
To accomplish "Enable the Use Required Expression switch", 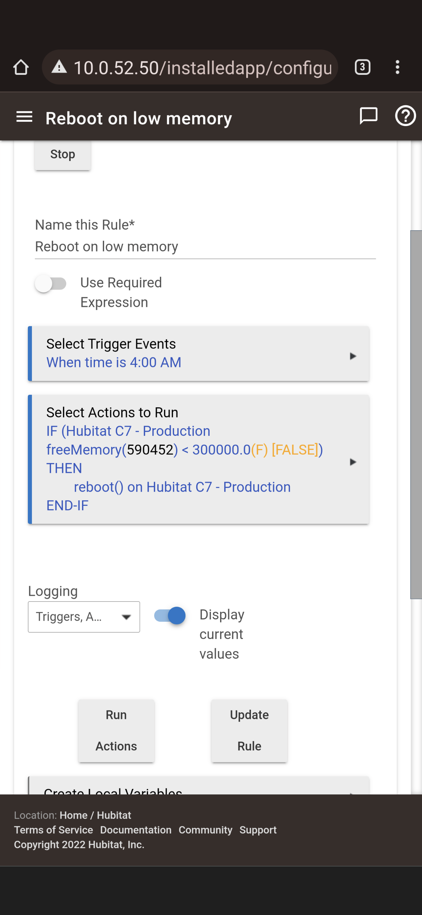I will click(51, 284).
